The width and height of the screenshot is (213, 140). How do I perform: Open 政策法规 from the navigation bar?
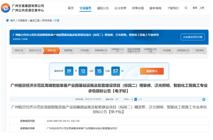(x=138, y=8)
